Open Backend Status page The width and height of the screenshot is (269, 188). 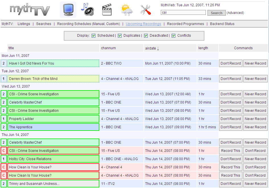point(222,24)
